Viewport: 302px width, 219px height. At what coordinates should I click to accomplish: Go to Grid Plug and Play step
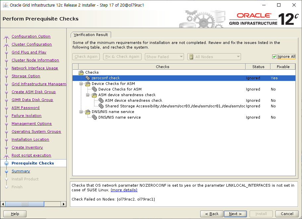pyautogui.click(x=29, y=52)
